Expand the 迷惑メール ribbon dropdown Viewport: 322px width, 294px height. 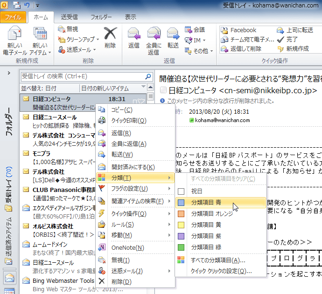pyautogui.click(x=94, y=49)
